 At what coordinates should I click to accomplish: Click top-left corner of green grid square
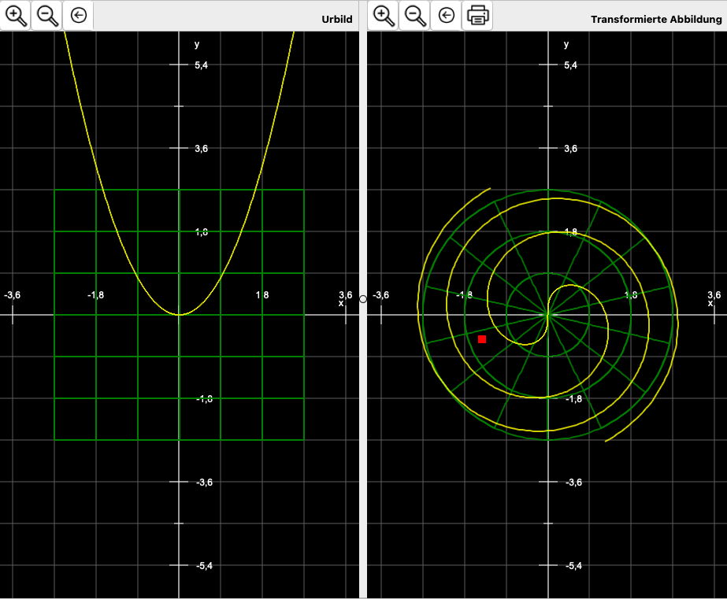click(x=54, y=190)
